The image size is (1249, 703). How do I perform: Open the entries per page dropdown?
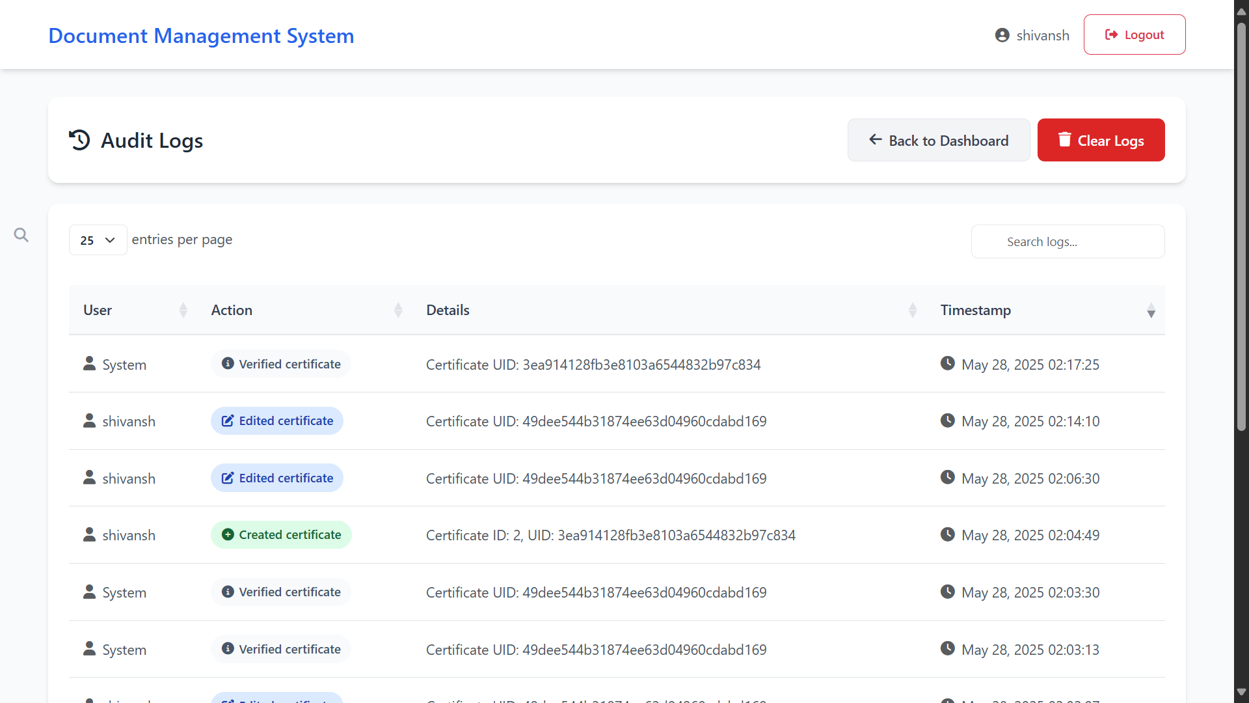pyautogui.click(x=97, y=240)
